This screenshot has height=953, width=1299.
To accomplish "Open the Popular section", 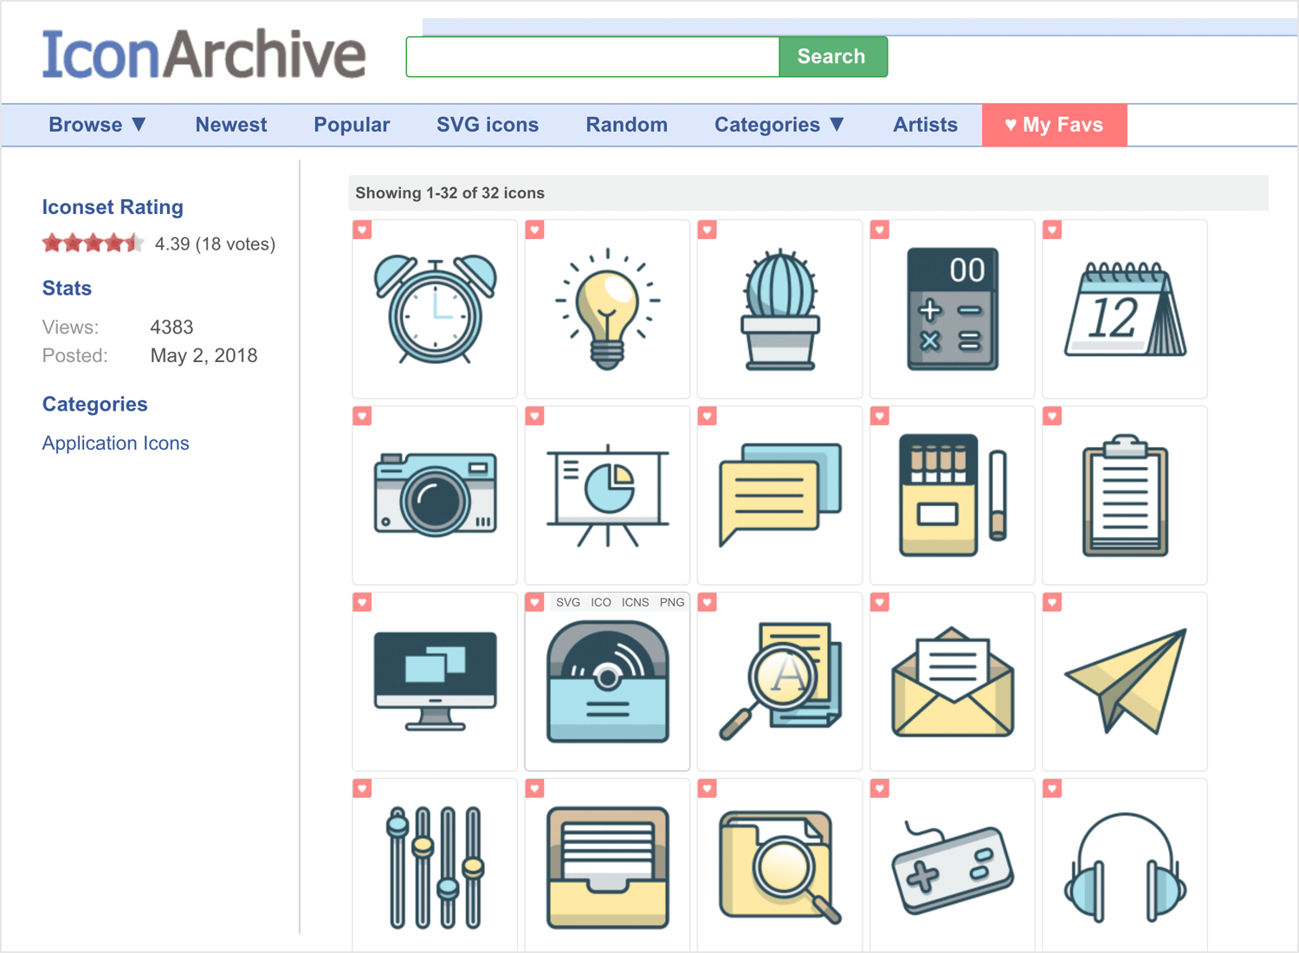I will 352,125.
